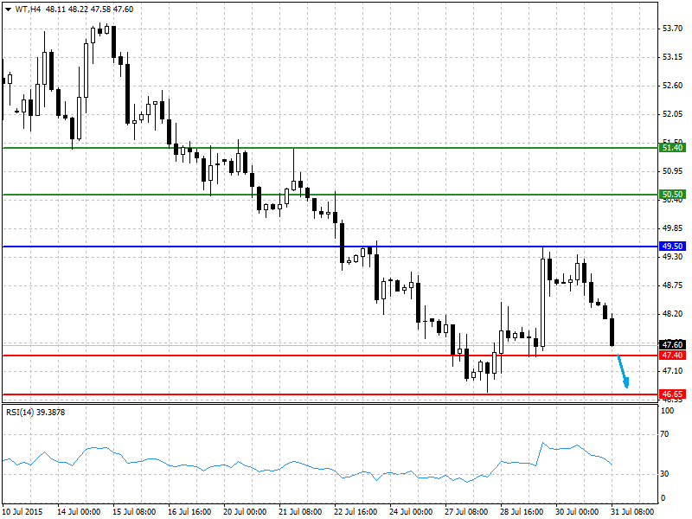Screen dimensions: 692x519
Task: Select the RSI scale label 30
Action: click(664, 473)
